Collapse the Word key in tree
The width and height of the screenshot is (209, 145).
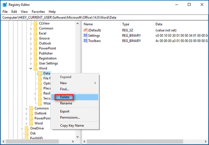tap(31, 69)
